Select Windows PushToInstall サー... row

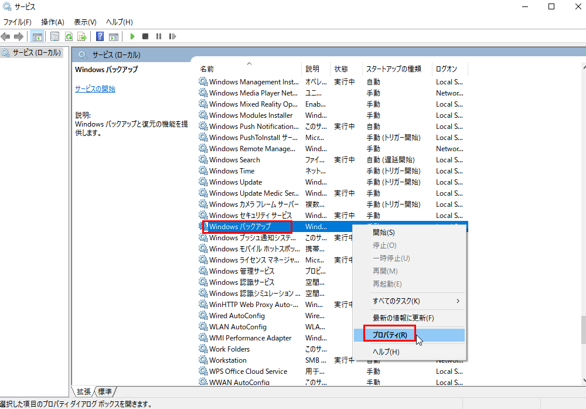333,138
